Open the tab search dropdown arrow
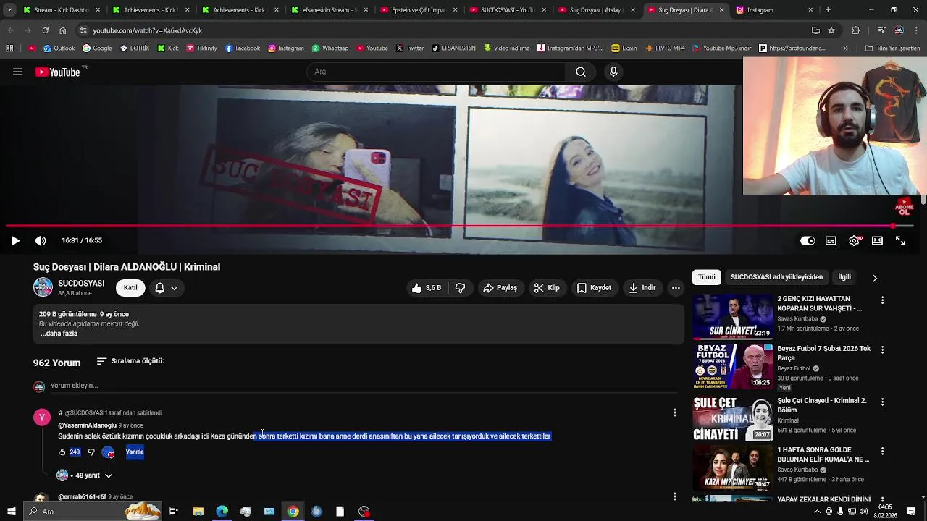The height and width of the screenshot is (521, 927). [9, 10]
